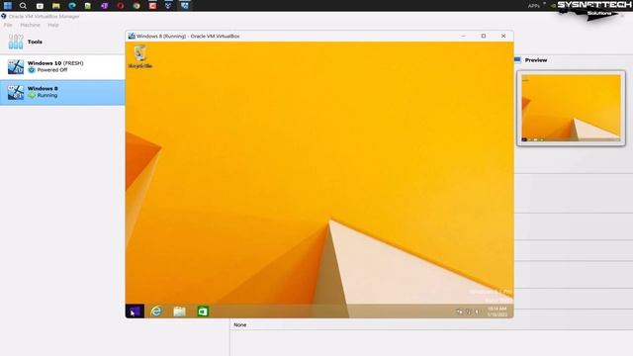Click the green notepad icon on host taskbar
The height and width of the screenshot is (356, 633).
point(88,6)
